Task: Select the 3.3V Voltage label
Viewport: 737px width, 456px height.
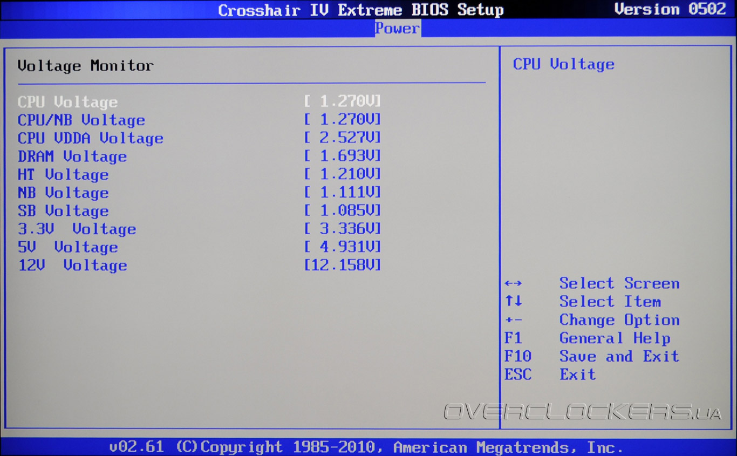Action: [x=77, y=229]
